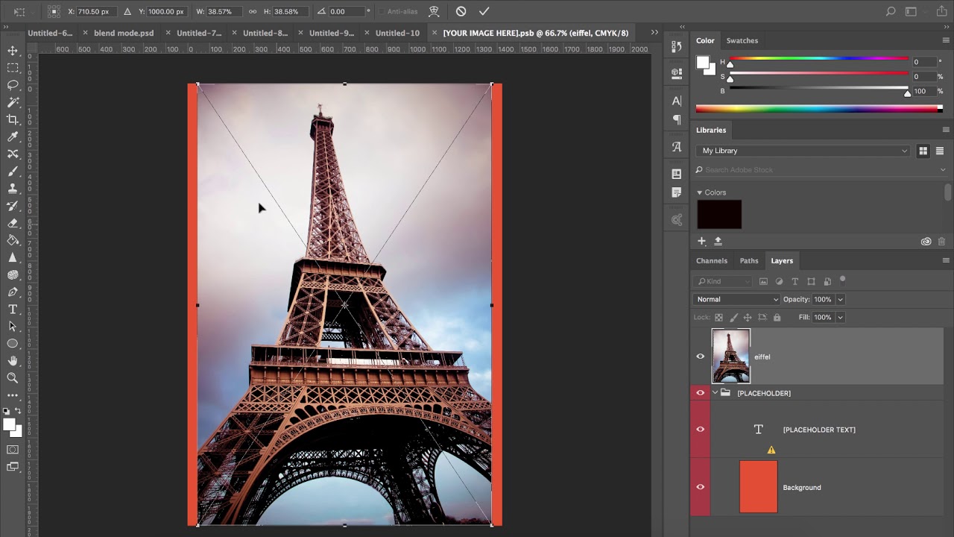Screen dimensions: 954x537
Task: Select the Eyedropper tool
Action: click(13, 136)
